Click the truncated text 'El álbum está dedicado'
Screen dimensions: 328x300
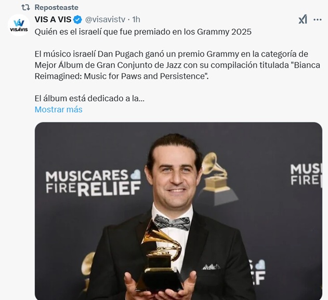[x=89, y=98]
